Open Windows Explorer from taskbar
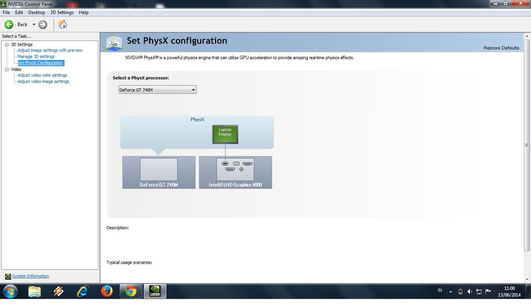This screenshot has height=304, width=531. tap(34, 291)
